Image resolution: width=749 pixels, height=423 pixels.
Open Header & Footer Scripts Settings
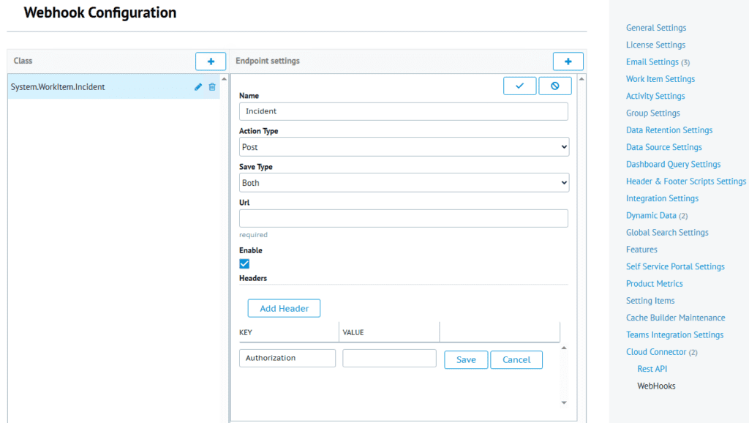coord(686,181)
